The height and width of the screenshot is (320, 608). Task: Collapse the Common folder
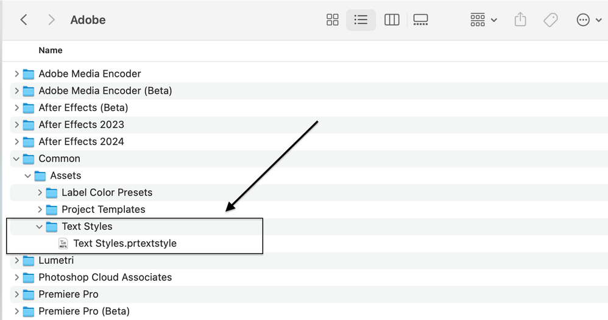pos(16,158)
